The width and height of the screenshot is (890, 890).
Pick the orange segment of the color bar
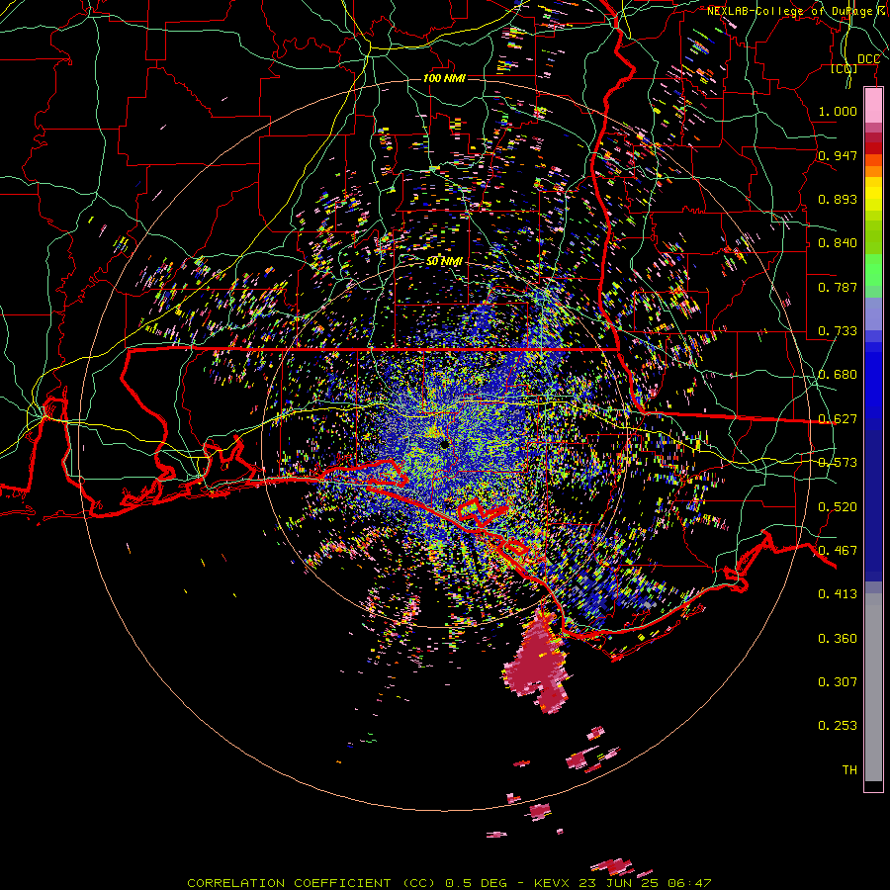873,166
